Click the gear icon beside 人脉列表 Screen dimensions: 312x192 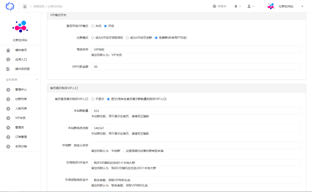pyautogui.click(x=8, y=108)
